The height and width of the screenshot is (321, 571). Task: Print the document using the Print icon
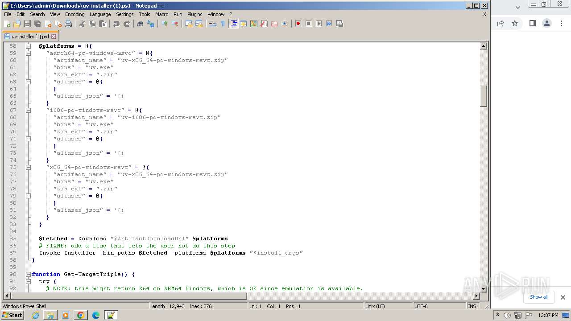tap(68, 24)
